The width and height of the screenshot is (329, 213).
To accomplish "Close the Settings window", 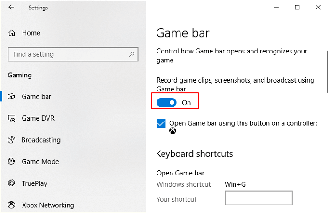I will coord(319,8).
